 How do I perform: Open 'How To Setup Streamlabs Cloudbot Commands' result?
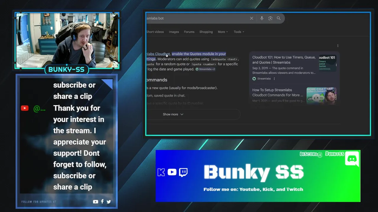(x=278, y=92)
